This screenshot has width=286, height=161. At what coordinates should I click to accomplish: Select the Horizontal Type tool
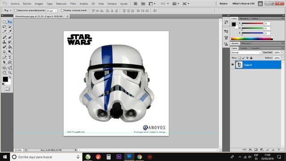10,58
